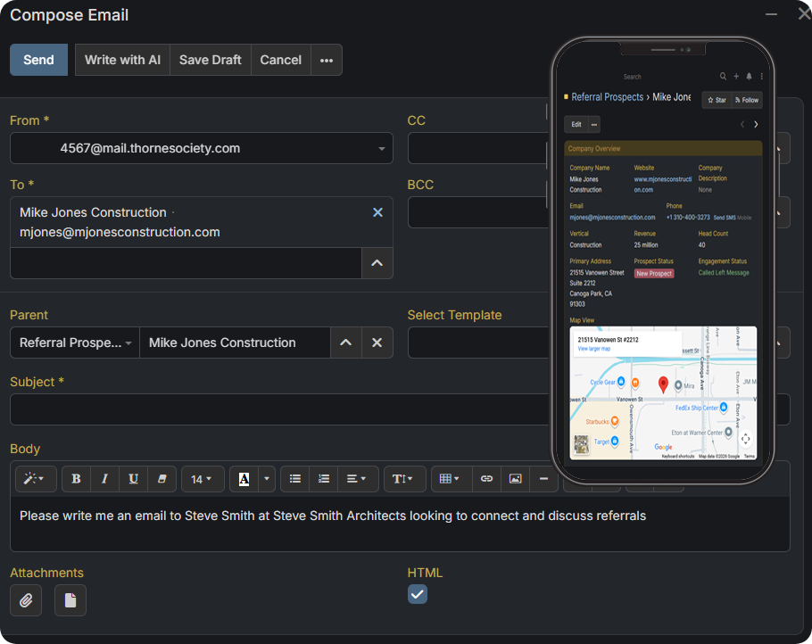Insert a horizontal divider line
This screenshot has width=812, height=644.
[543, 479]
